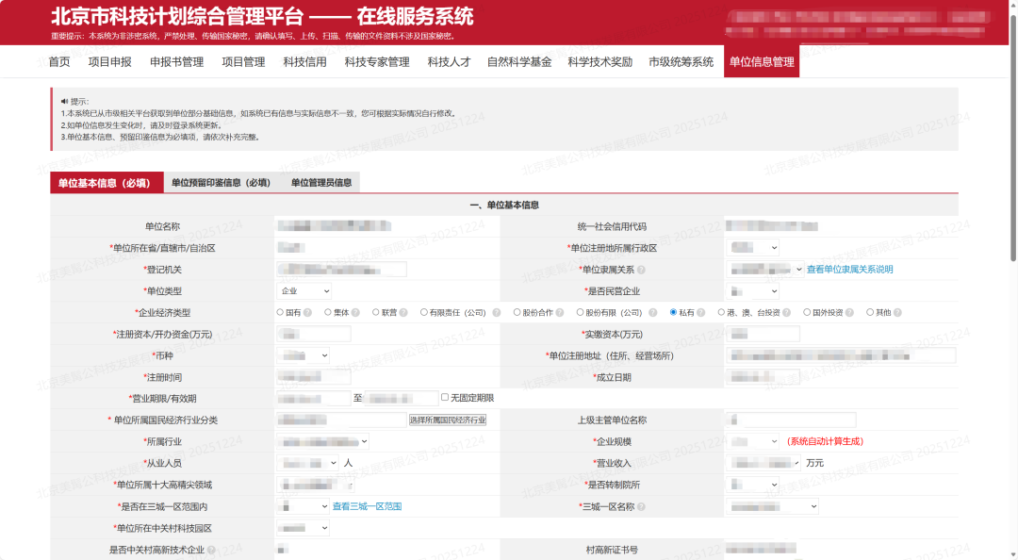Click the help icon beside 三城一区名称

641,506
